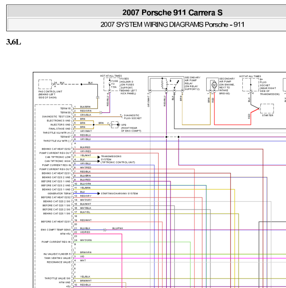The height and width of the screenshot is (288, 286).
Task: Click the "RESONANCE VALVE" label
Action: [x=58, y=262]
